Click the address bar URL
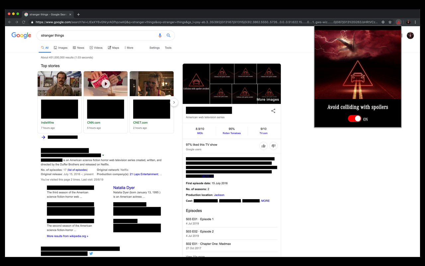This screenshot has width=425, height=266. [x=206, y=22]
